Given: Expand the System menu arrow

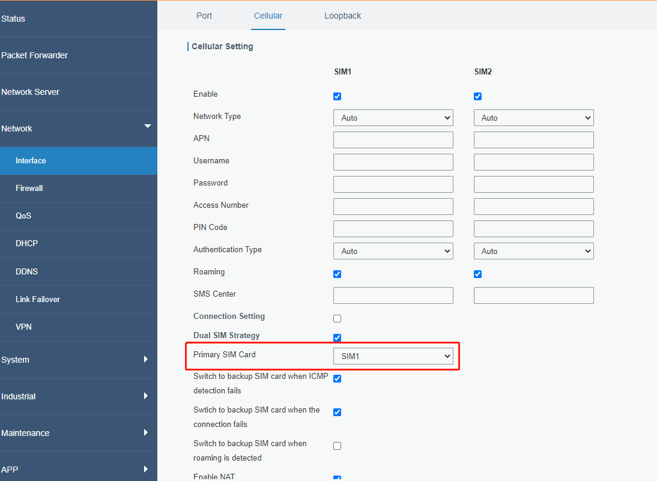Looking at the screenshot, I should click(146, 360).
